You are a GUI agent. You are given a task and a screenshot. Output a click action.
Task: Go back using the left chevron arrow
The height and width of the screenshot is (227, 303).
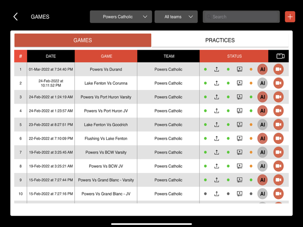(16, 16)
